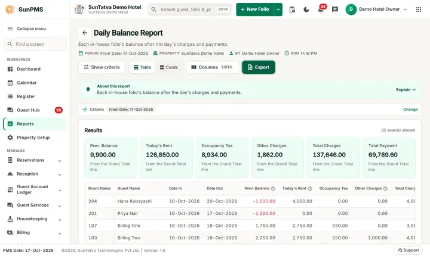Go back using the arrow button
This screenshot has width=430, height=256.
pyautogui.click(x=85, y=33)
